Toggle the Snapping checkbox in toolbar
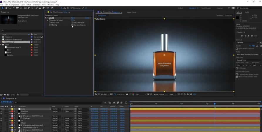Screen dimensions: 262x132 pyautogui.click(x=73, y=8)
